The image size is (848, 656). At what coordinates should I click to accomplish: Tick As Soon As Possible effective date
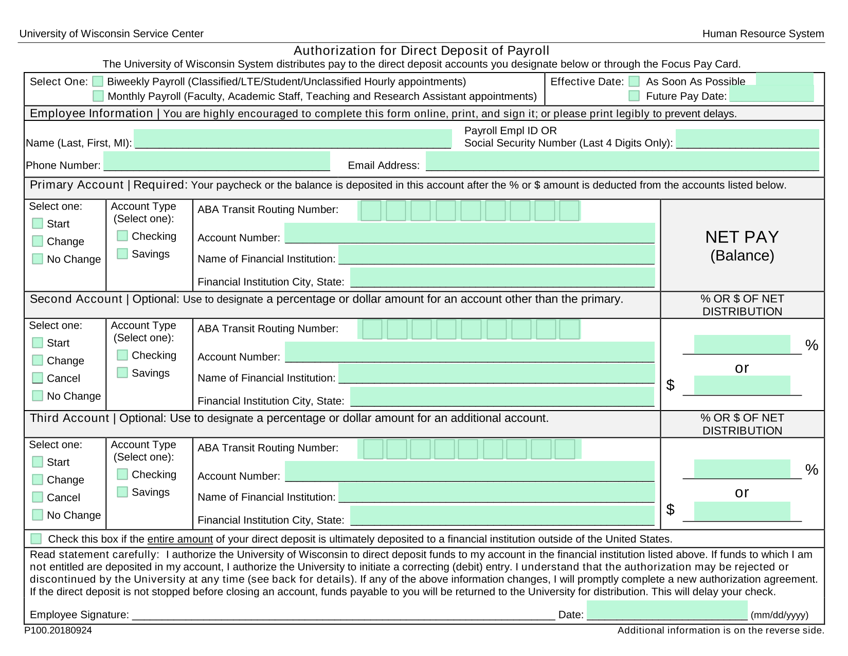pos(635,82)
